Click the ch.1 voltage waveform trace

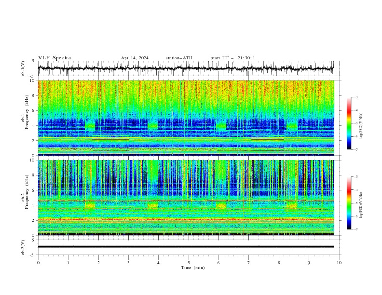coord(186,68)
